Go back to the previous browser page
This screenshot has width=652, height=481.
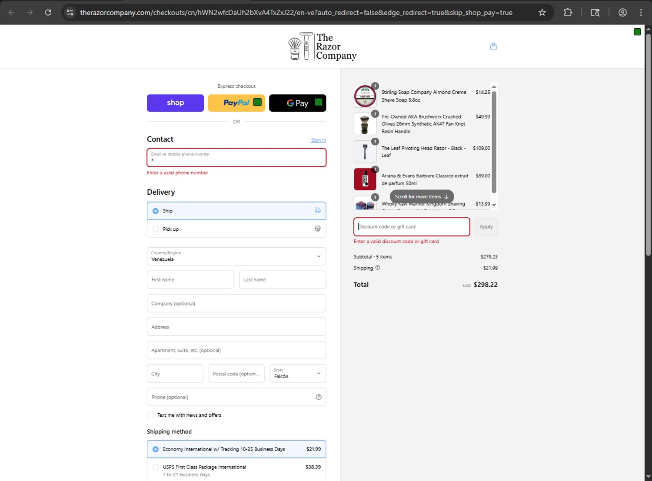pyautogui.click(x=12, y=13)
